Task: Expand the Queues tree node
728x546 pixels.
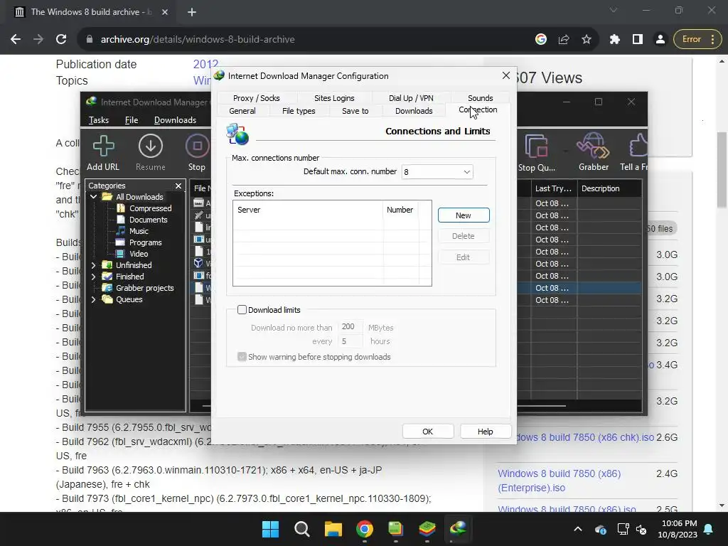Action: 93,299
